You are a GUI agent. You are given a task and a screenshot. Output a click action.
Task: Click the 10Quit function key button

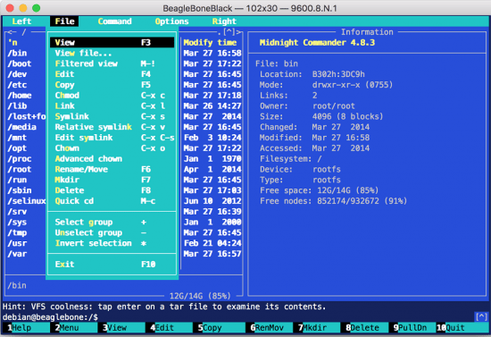[462, 328]
